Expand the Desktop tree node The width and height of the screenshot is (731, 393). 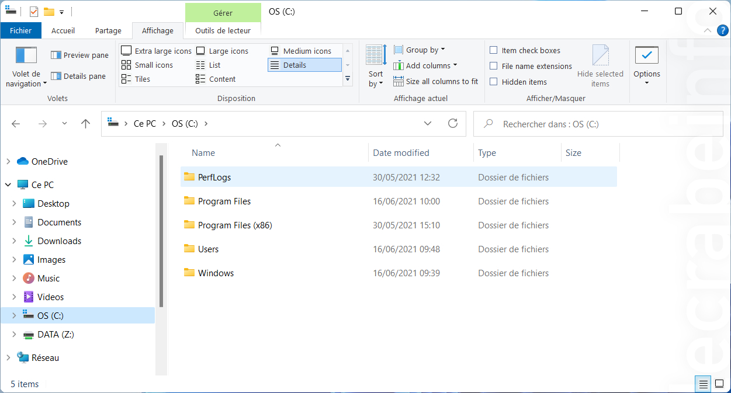click(x=14, y=204)
